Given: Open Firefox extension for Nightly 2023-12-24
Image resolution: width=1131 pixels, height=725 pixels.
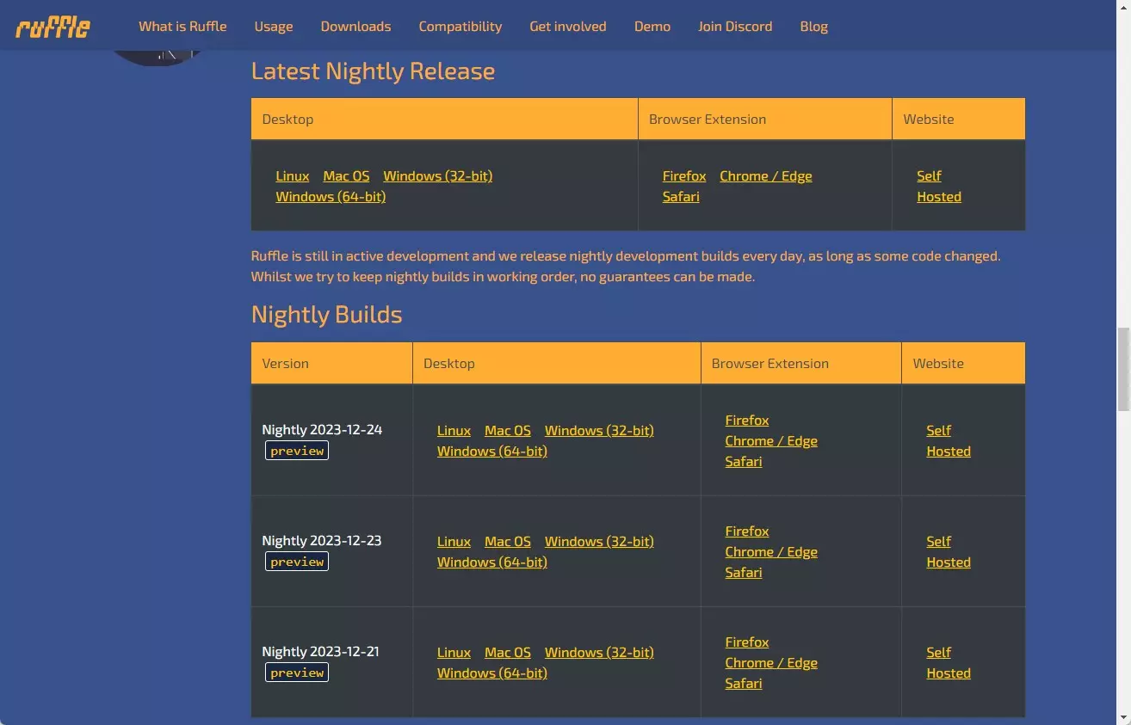Looking at the screenshot, I should pos(747,420).
